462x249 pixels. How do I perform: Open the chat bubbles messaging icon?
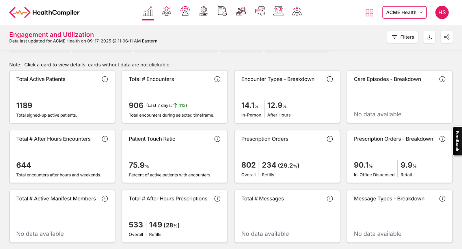260,12
